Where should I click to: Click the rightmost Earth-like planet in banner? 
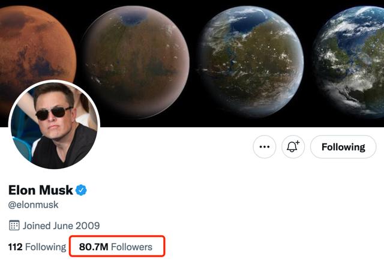point(354,60)
